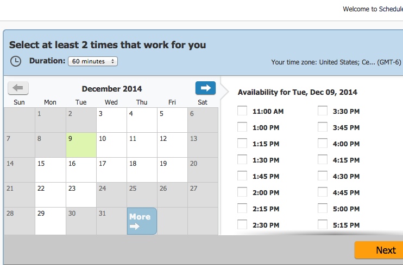Click the More arrow calendar cell
The width and height of the screenshot is (403, 265).
coord(142,221)
